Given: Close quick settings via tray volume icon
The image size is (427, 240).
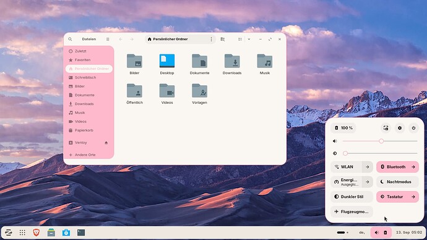Looking at the screenshot, I should tap(377, 233).
